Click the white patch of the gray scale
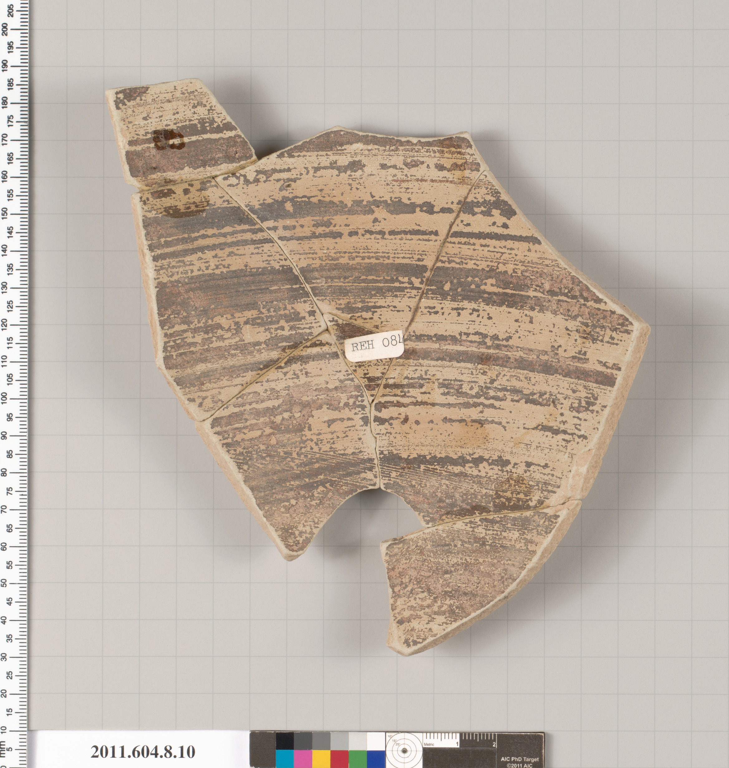 point(376,741)
